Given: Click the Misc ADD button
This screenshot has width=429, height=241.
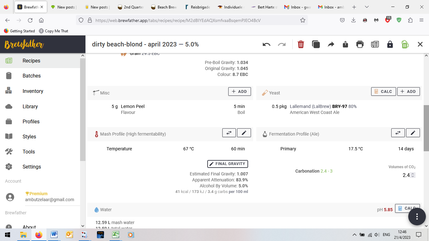Looking at the screenshot, I should (239, 92).
